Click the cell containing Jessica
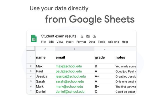Screen dimensions: 160x100 (45, 76)
